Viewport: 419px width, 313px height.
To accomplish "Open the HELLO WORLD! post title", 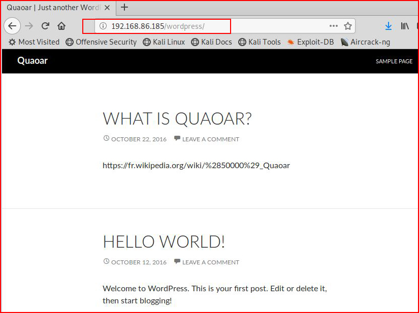I will (164, 242).
